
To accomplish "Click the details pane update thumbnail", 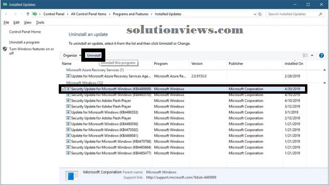I will 72,176.
